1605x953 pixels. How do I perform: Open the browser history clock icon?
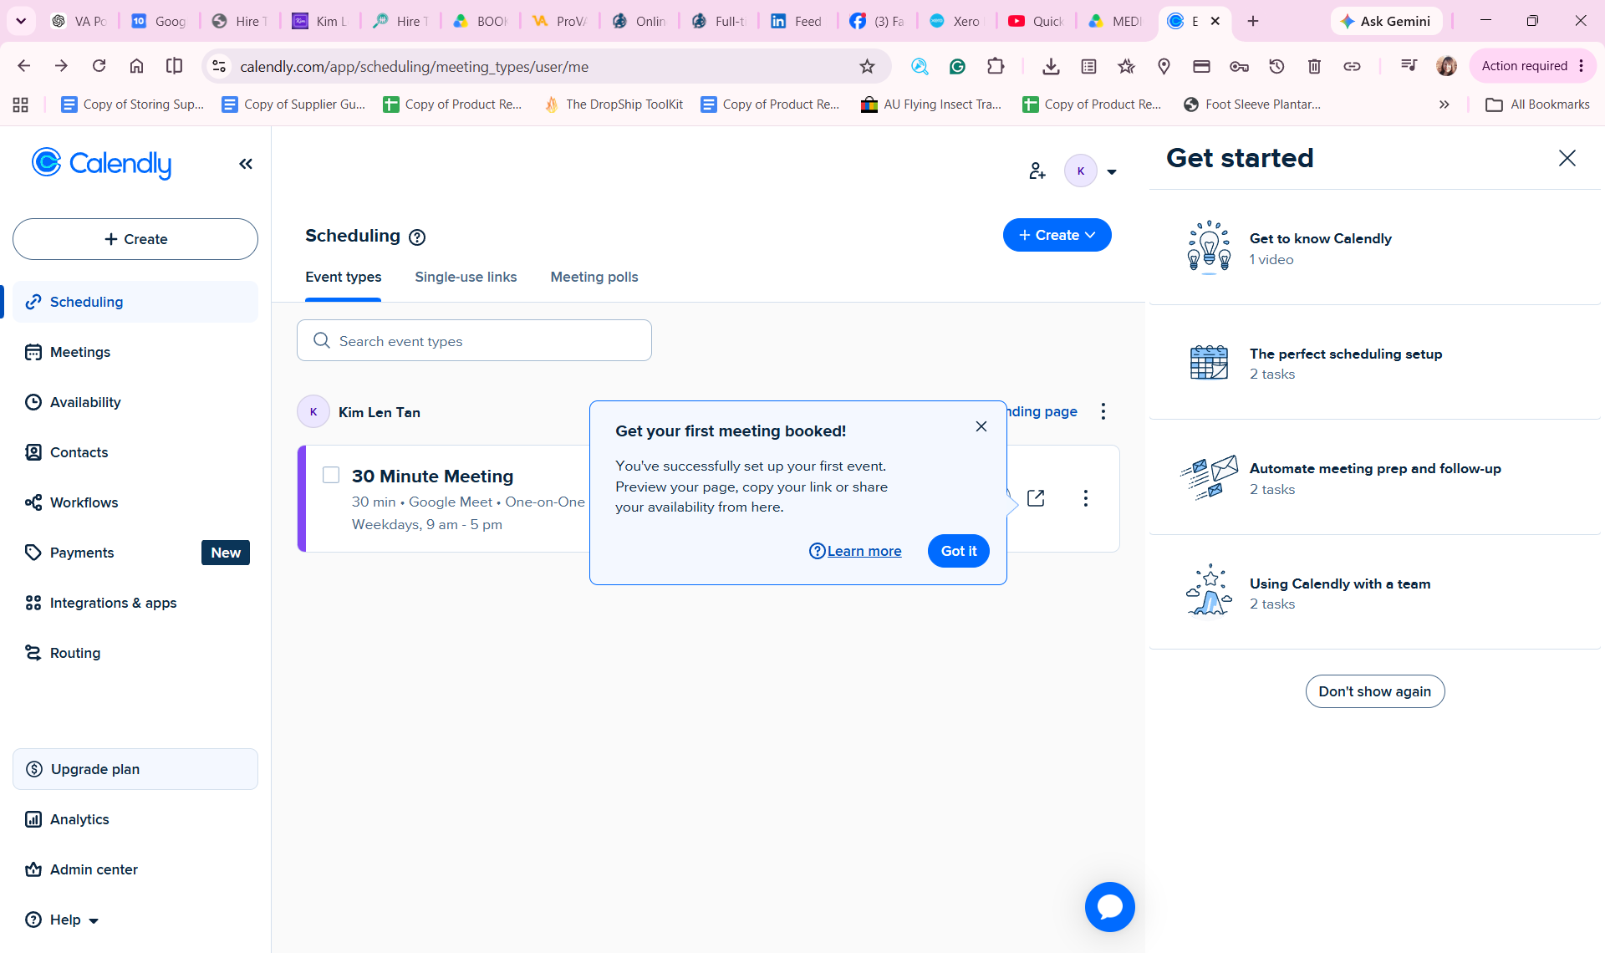(1276, 66)
